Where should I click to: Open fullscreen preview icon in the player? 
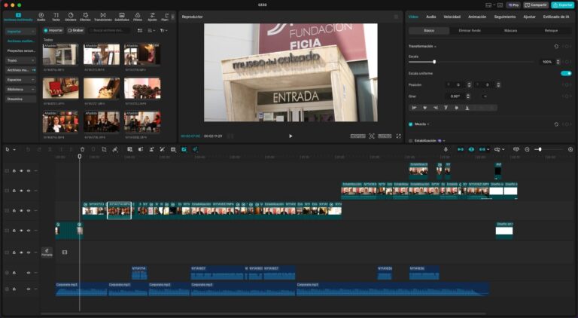point(398,136)
